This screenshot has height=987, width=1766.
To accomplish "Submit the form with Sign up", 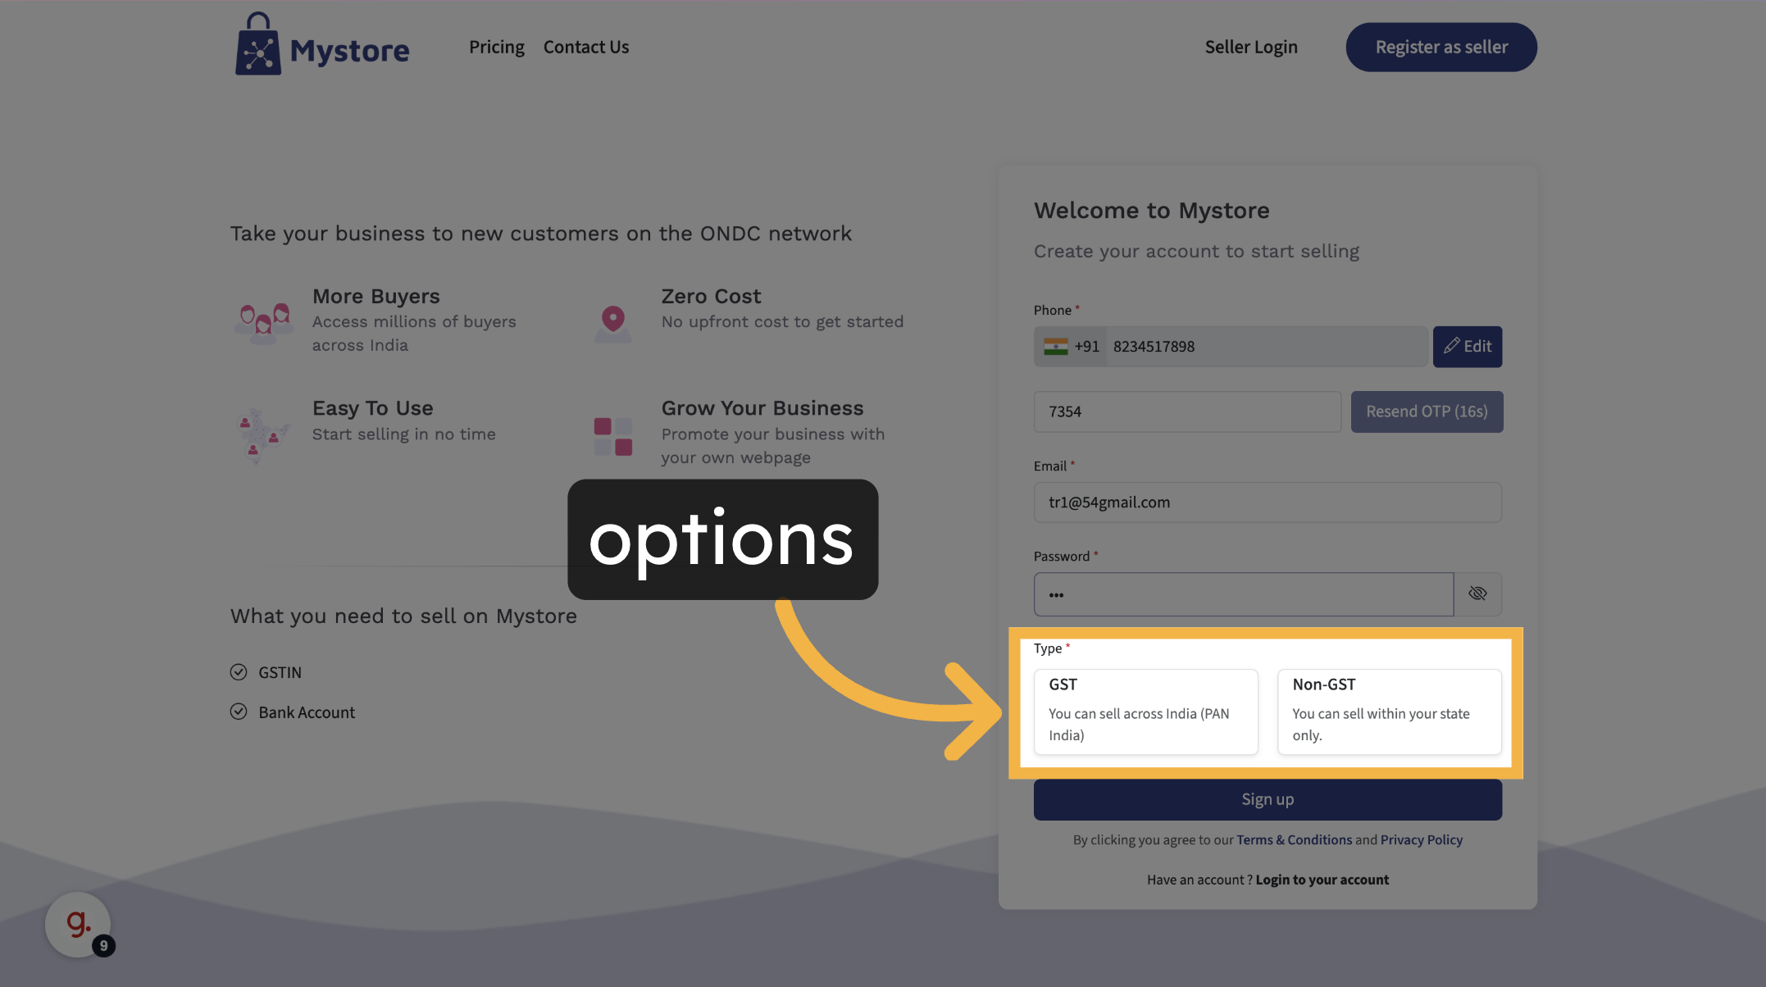I will pos(1268,799).
